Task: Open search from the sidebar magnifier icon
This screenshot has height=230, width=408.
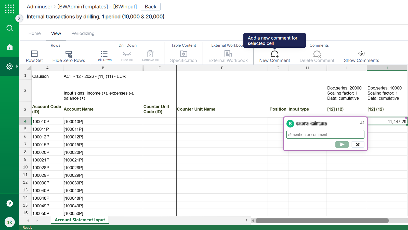Action: (9, 28)
